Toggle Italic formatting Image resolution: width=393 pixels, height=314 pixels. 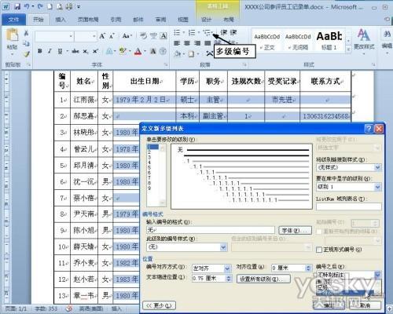[x=50, y=51]
